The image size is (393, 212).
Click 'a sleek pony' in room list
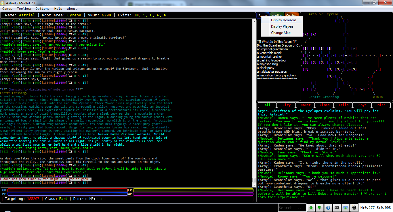tap(266, 68)
